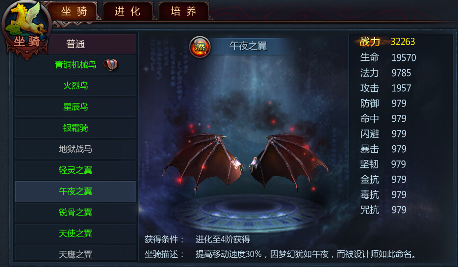Select 青铜机械鸟 in the mount list

click(x=76, y=65)
